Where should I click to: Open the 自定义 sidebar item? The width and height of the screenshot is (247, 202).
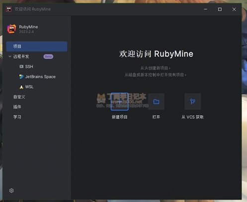click(x=19, y=97)
